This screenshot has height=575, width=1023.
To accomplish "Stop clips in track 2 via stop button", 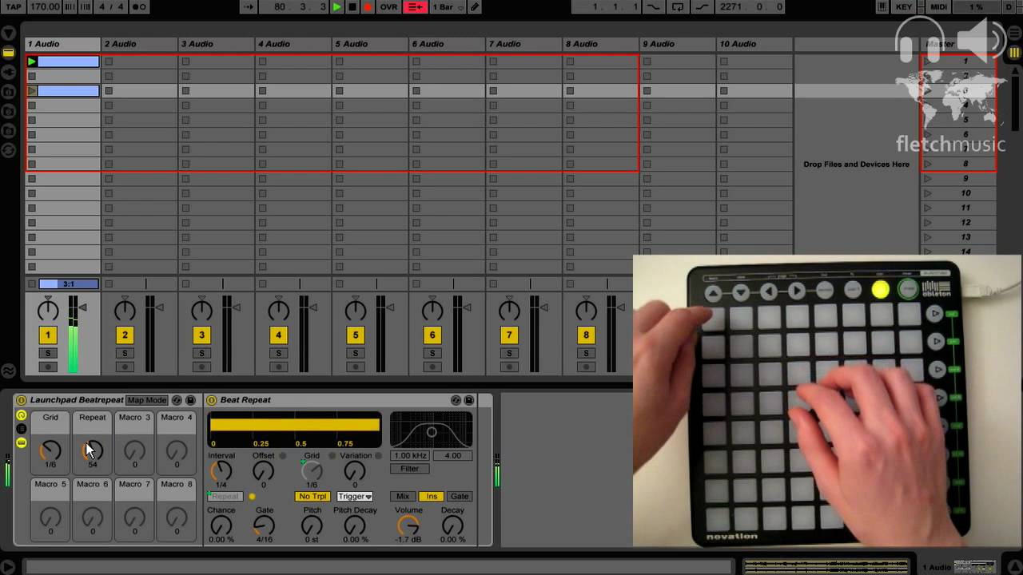I will [109, 284].
